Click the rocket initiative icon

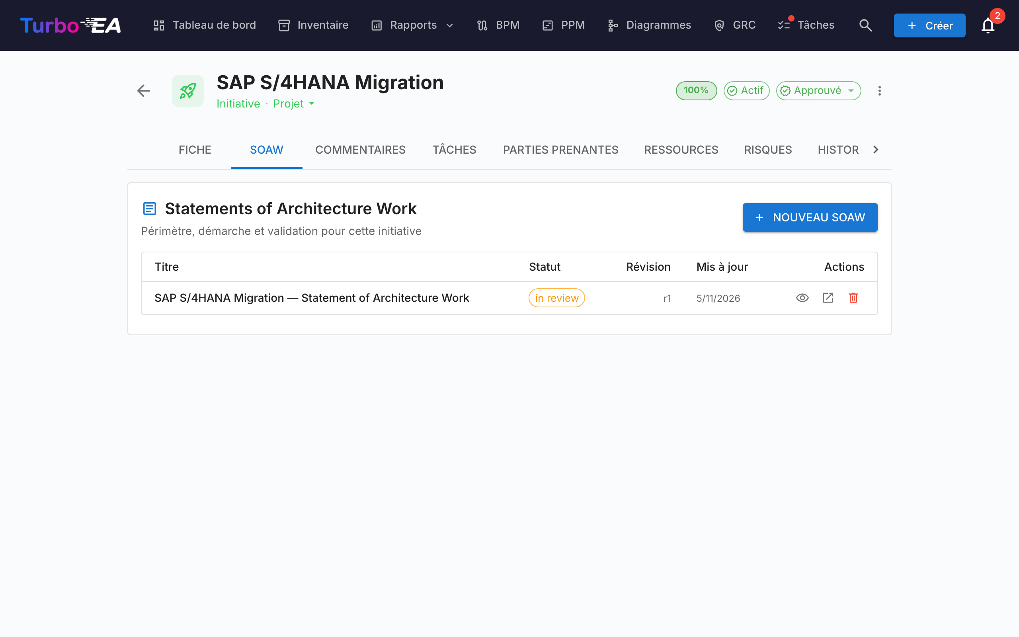(188, 91)
